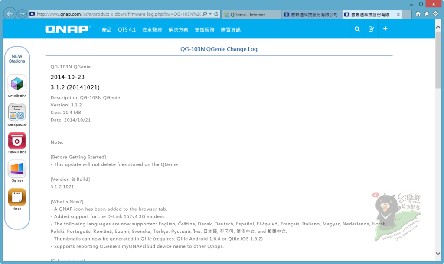This screenshot has width=444, height=264.
Task: Go back with the browser Back arrow
Action: click(10, 13)
